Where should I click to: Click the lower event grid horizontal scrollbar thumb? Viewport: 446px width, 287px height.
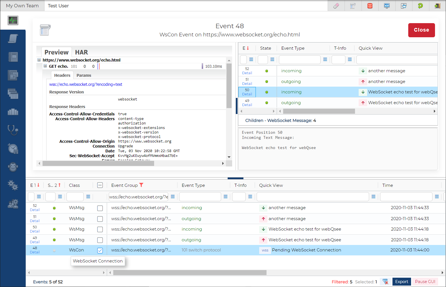(190, 273)
